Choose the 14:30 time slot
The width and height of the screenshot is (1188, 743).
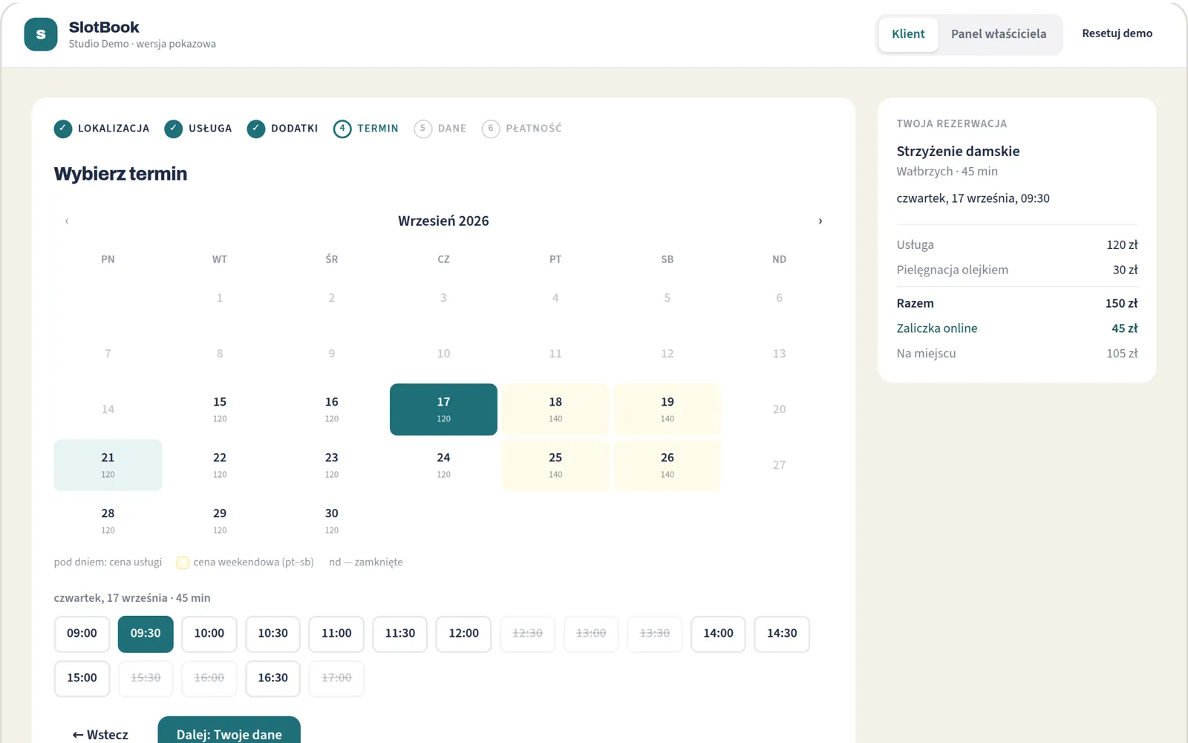pos(782,634)
